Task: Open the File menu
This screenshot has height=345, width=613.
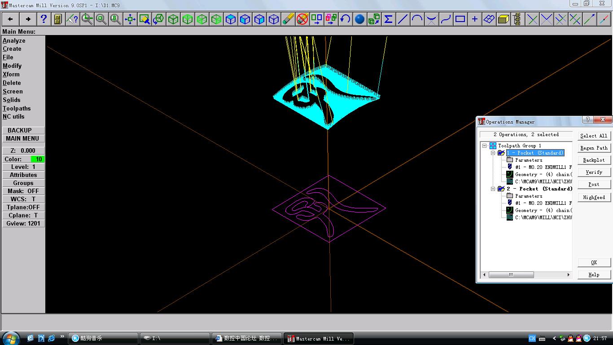Action: (x=8, y=57)
